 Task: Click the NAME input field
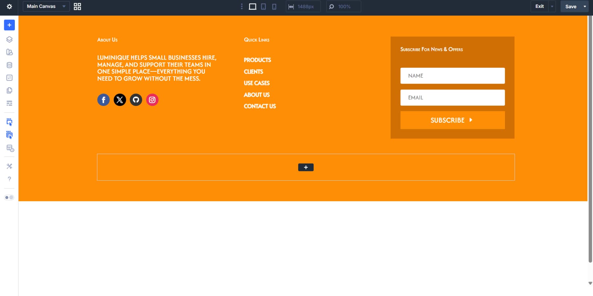click(452, 76)
